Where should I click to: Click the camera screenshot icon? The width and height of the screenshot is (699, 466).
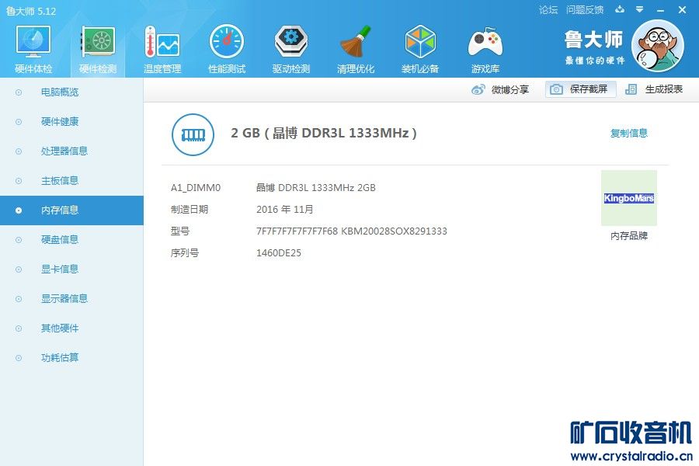[556, 89]
